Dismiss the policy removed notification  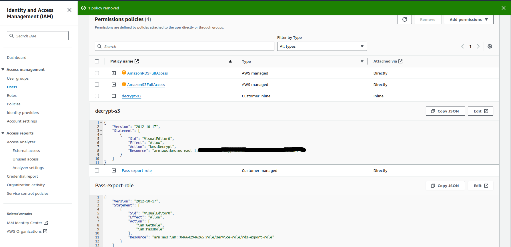504,8
